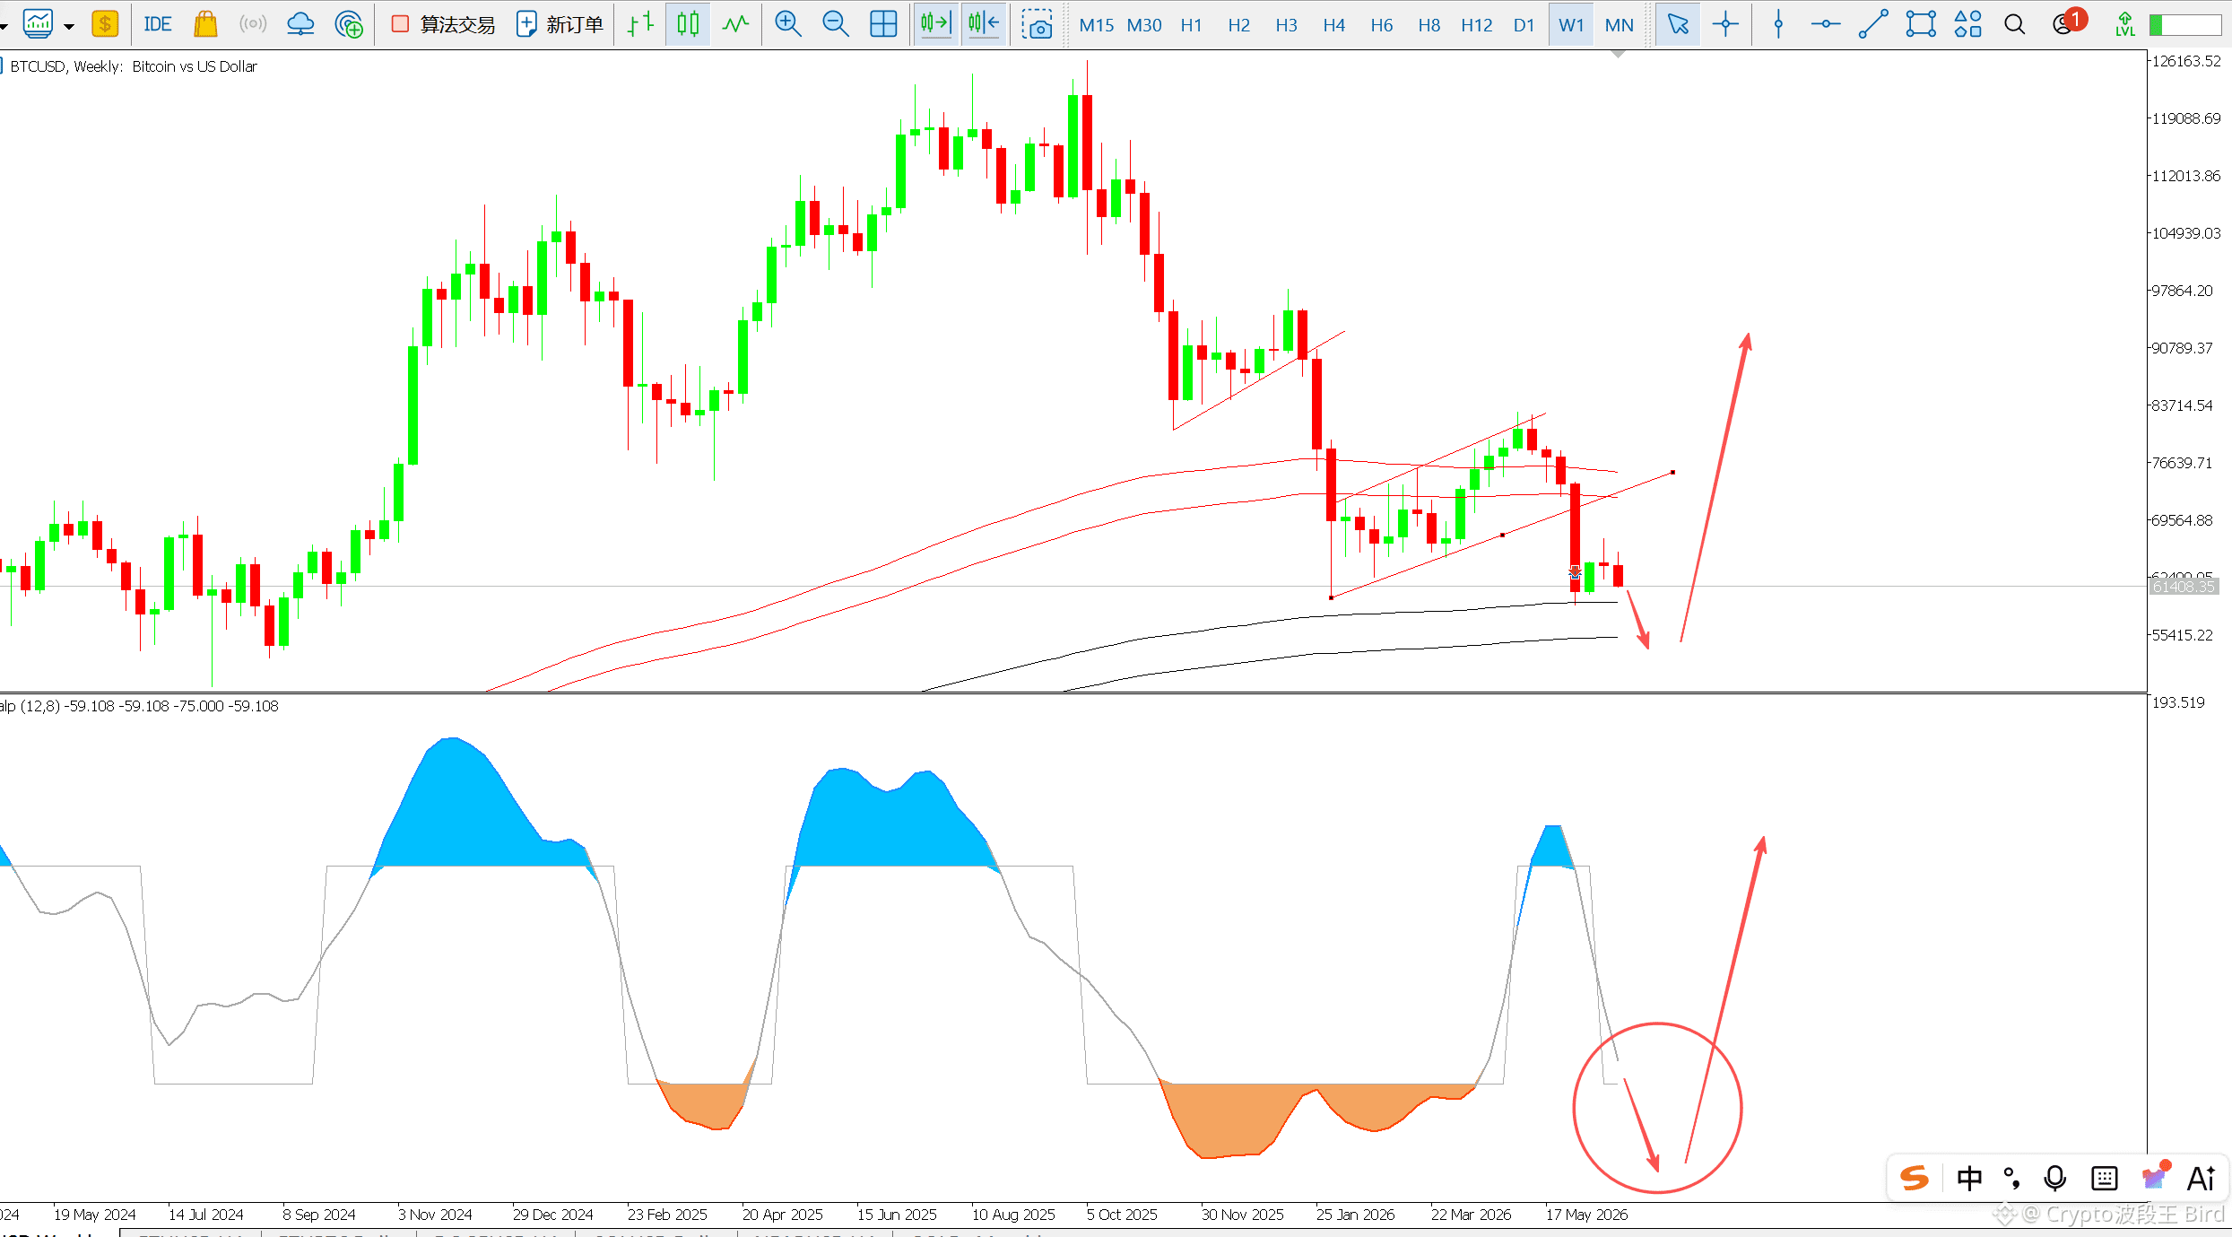Screen dimensions: 2232x1237
Task: Switch to the M30 timeframe
Action: pyautogui.click(x=1144, y=25)
